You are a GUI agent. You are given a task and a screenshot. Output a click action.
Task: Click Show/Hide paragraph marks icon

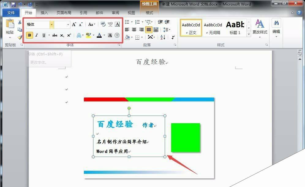[173, 37]
